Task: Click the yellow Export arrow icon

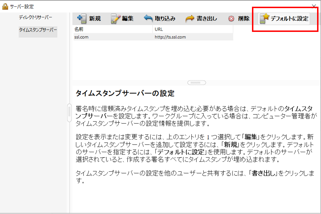Action: [x=190, y=18]
